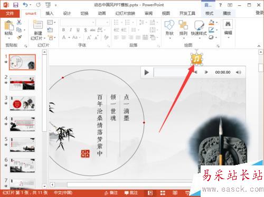Image resolution: width=264 pixels, height=197 pixels.
Task: Click the Shape Outline pen icon
Action: 211,30
